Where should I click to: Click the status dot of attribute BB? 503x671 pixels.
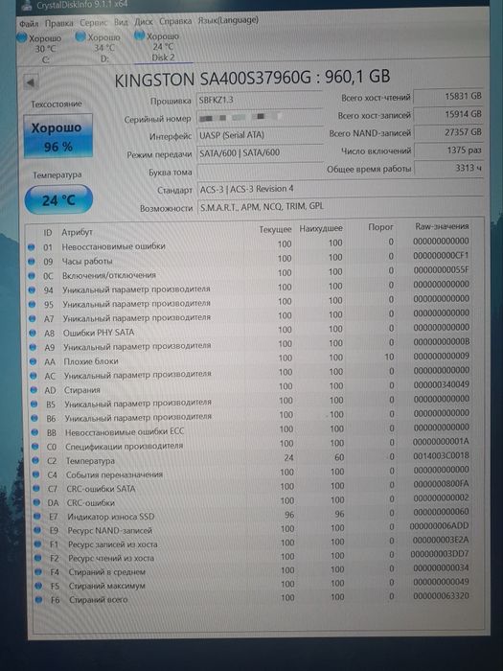pos(34,432)
